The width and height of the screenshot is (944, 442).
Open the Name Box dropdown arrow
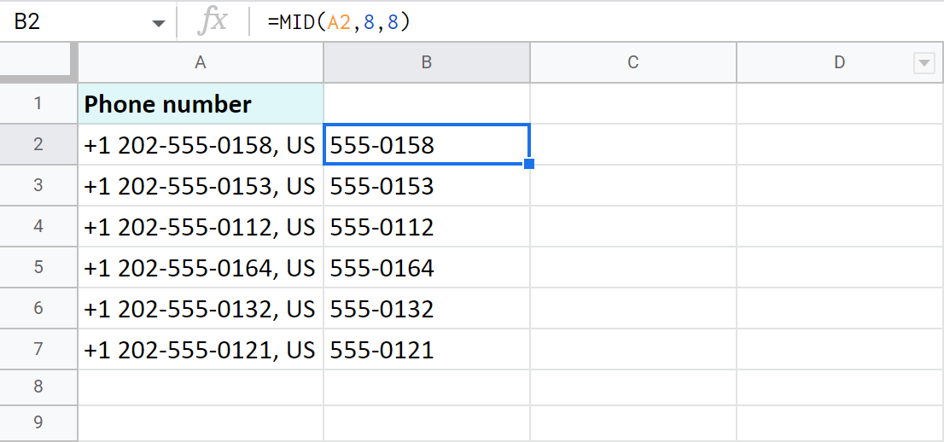point(159,23)
